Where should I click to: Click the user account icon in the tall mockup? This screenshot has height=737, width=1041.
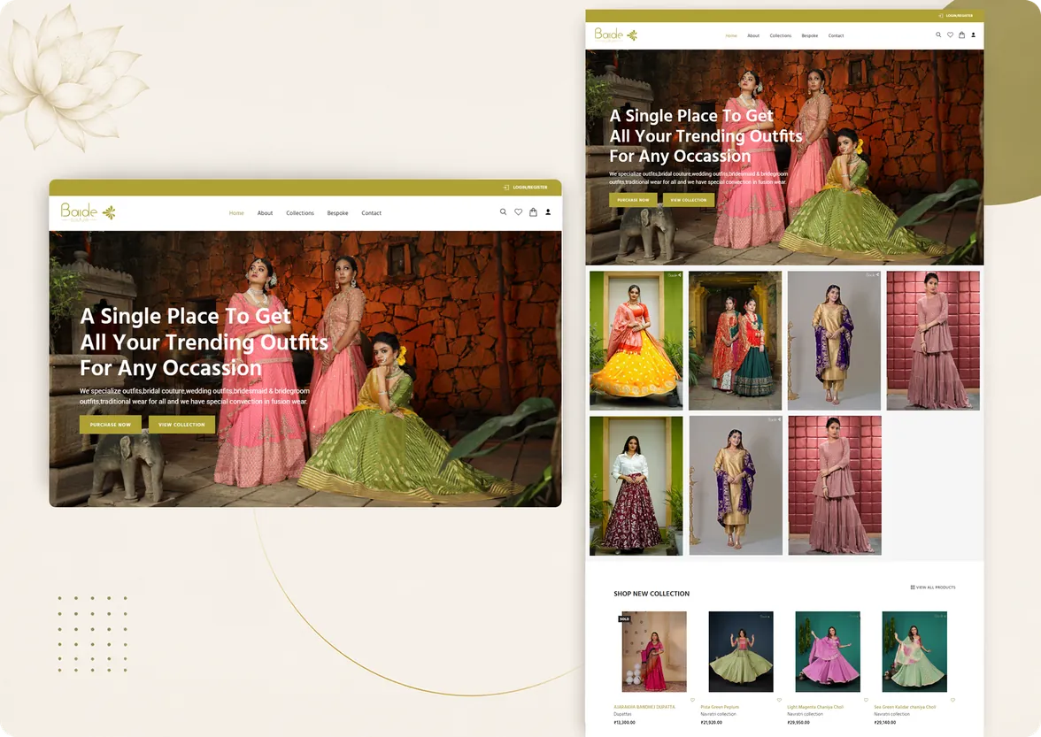(x=974, y=35)
